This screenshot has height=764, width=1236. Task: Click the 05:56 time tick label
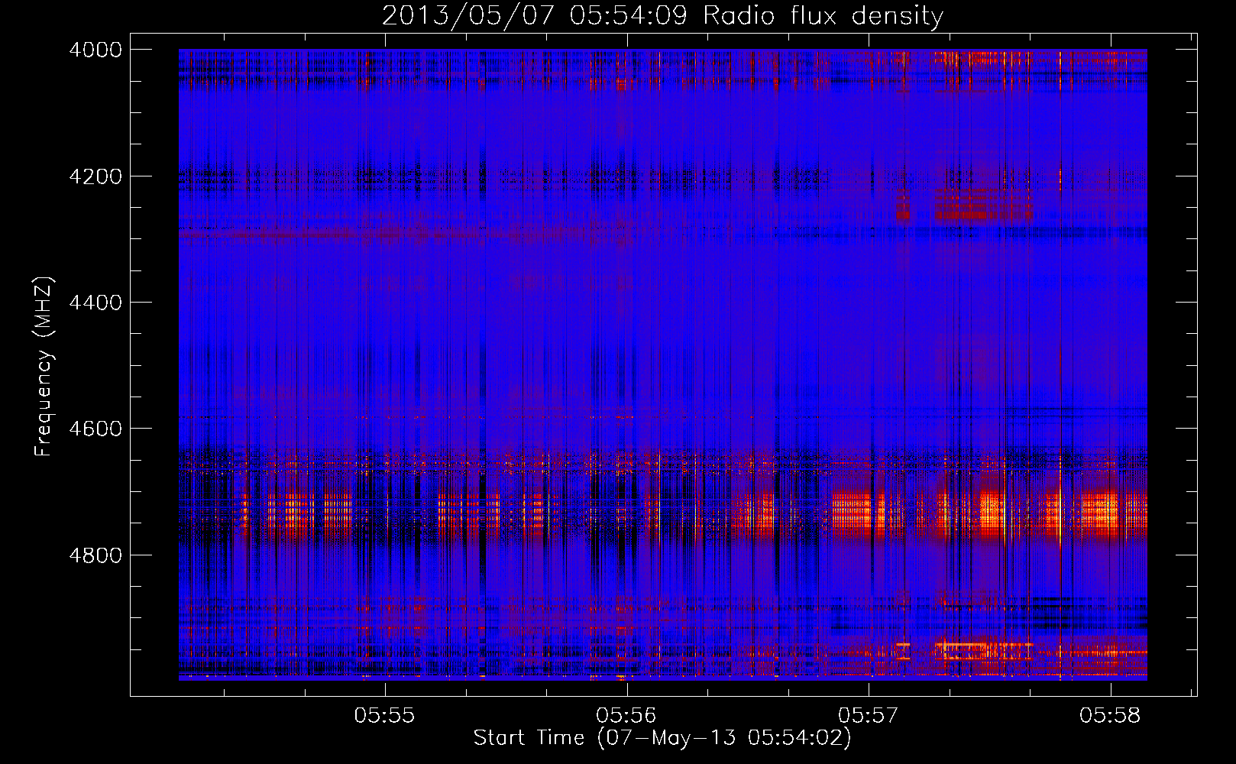click(626, 715)
